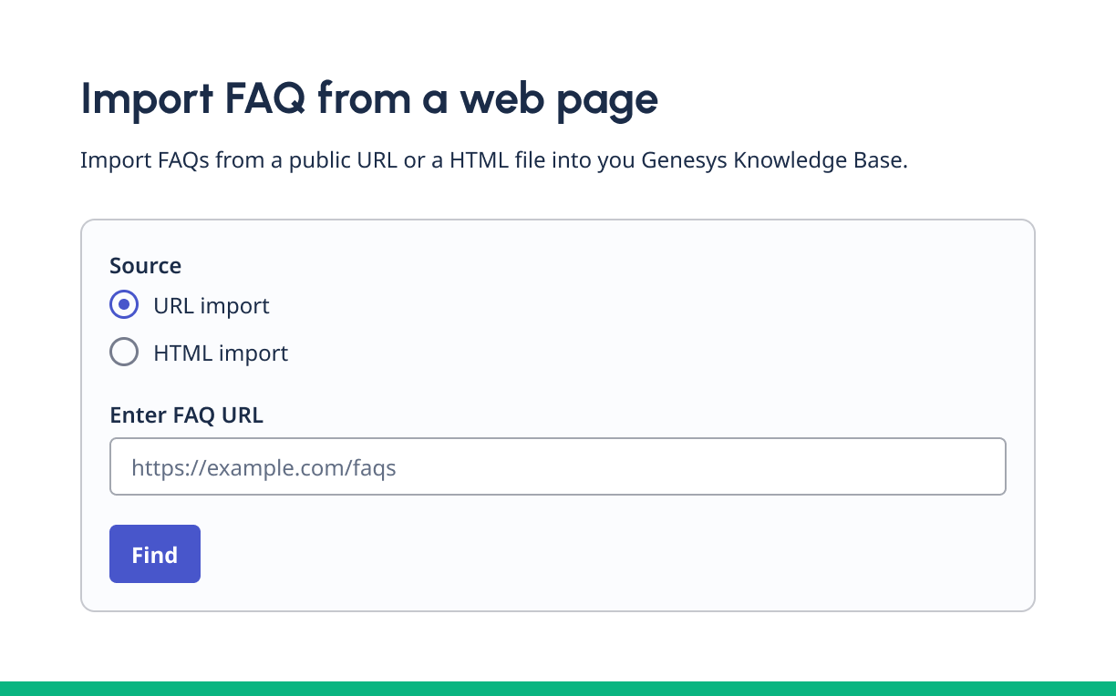Click the "Enter FAQ URL" field label

pyautogui.click(x=186, y=415)
